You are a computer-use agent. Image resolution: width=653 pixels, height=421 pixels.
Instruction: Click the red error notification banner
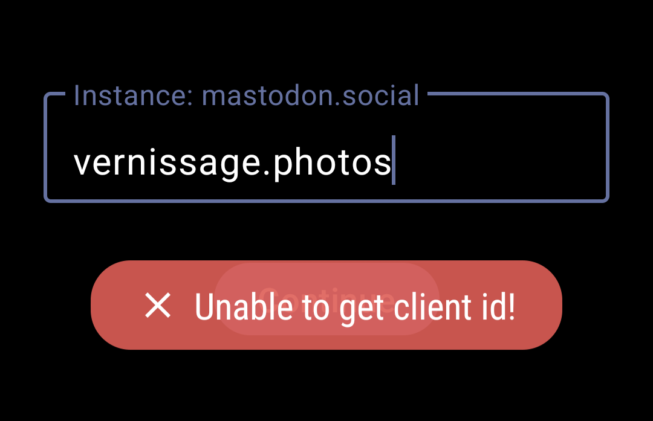tap(326, 305)
